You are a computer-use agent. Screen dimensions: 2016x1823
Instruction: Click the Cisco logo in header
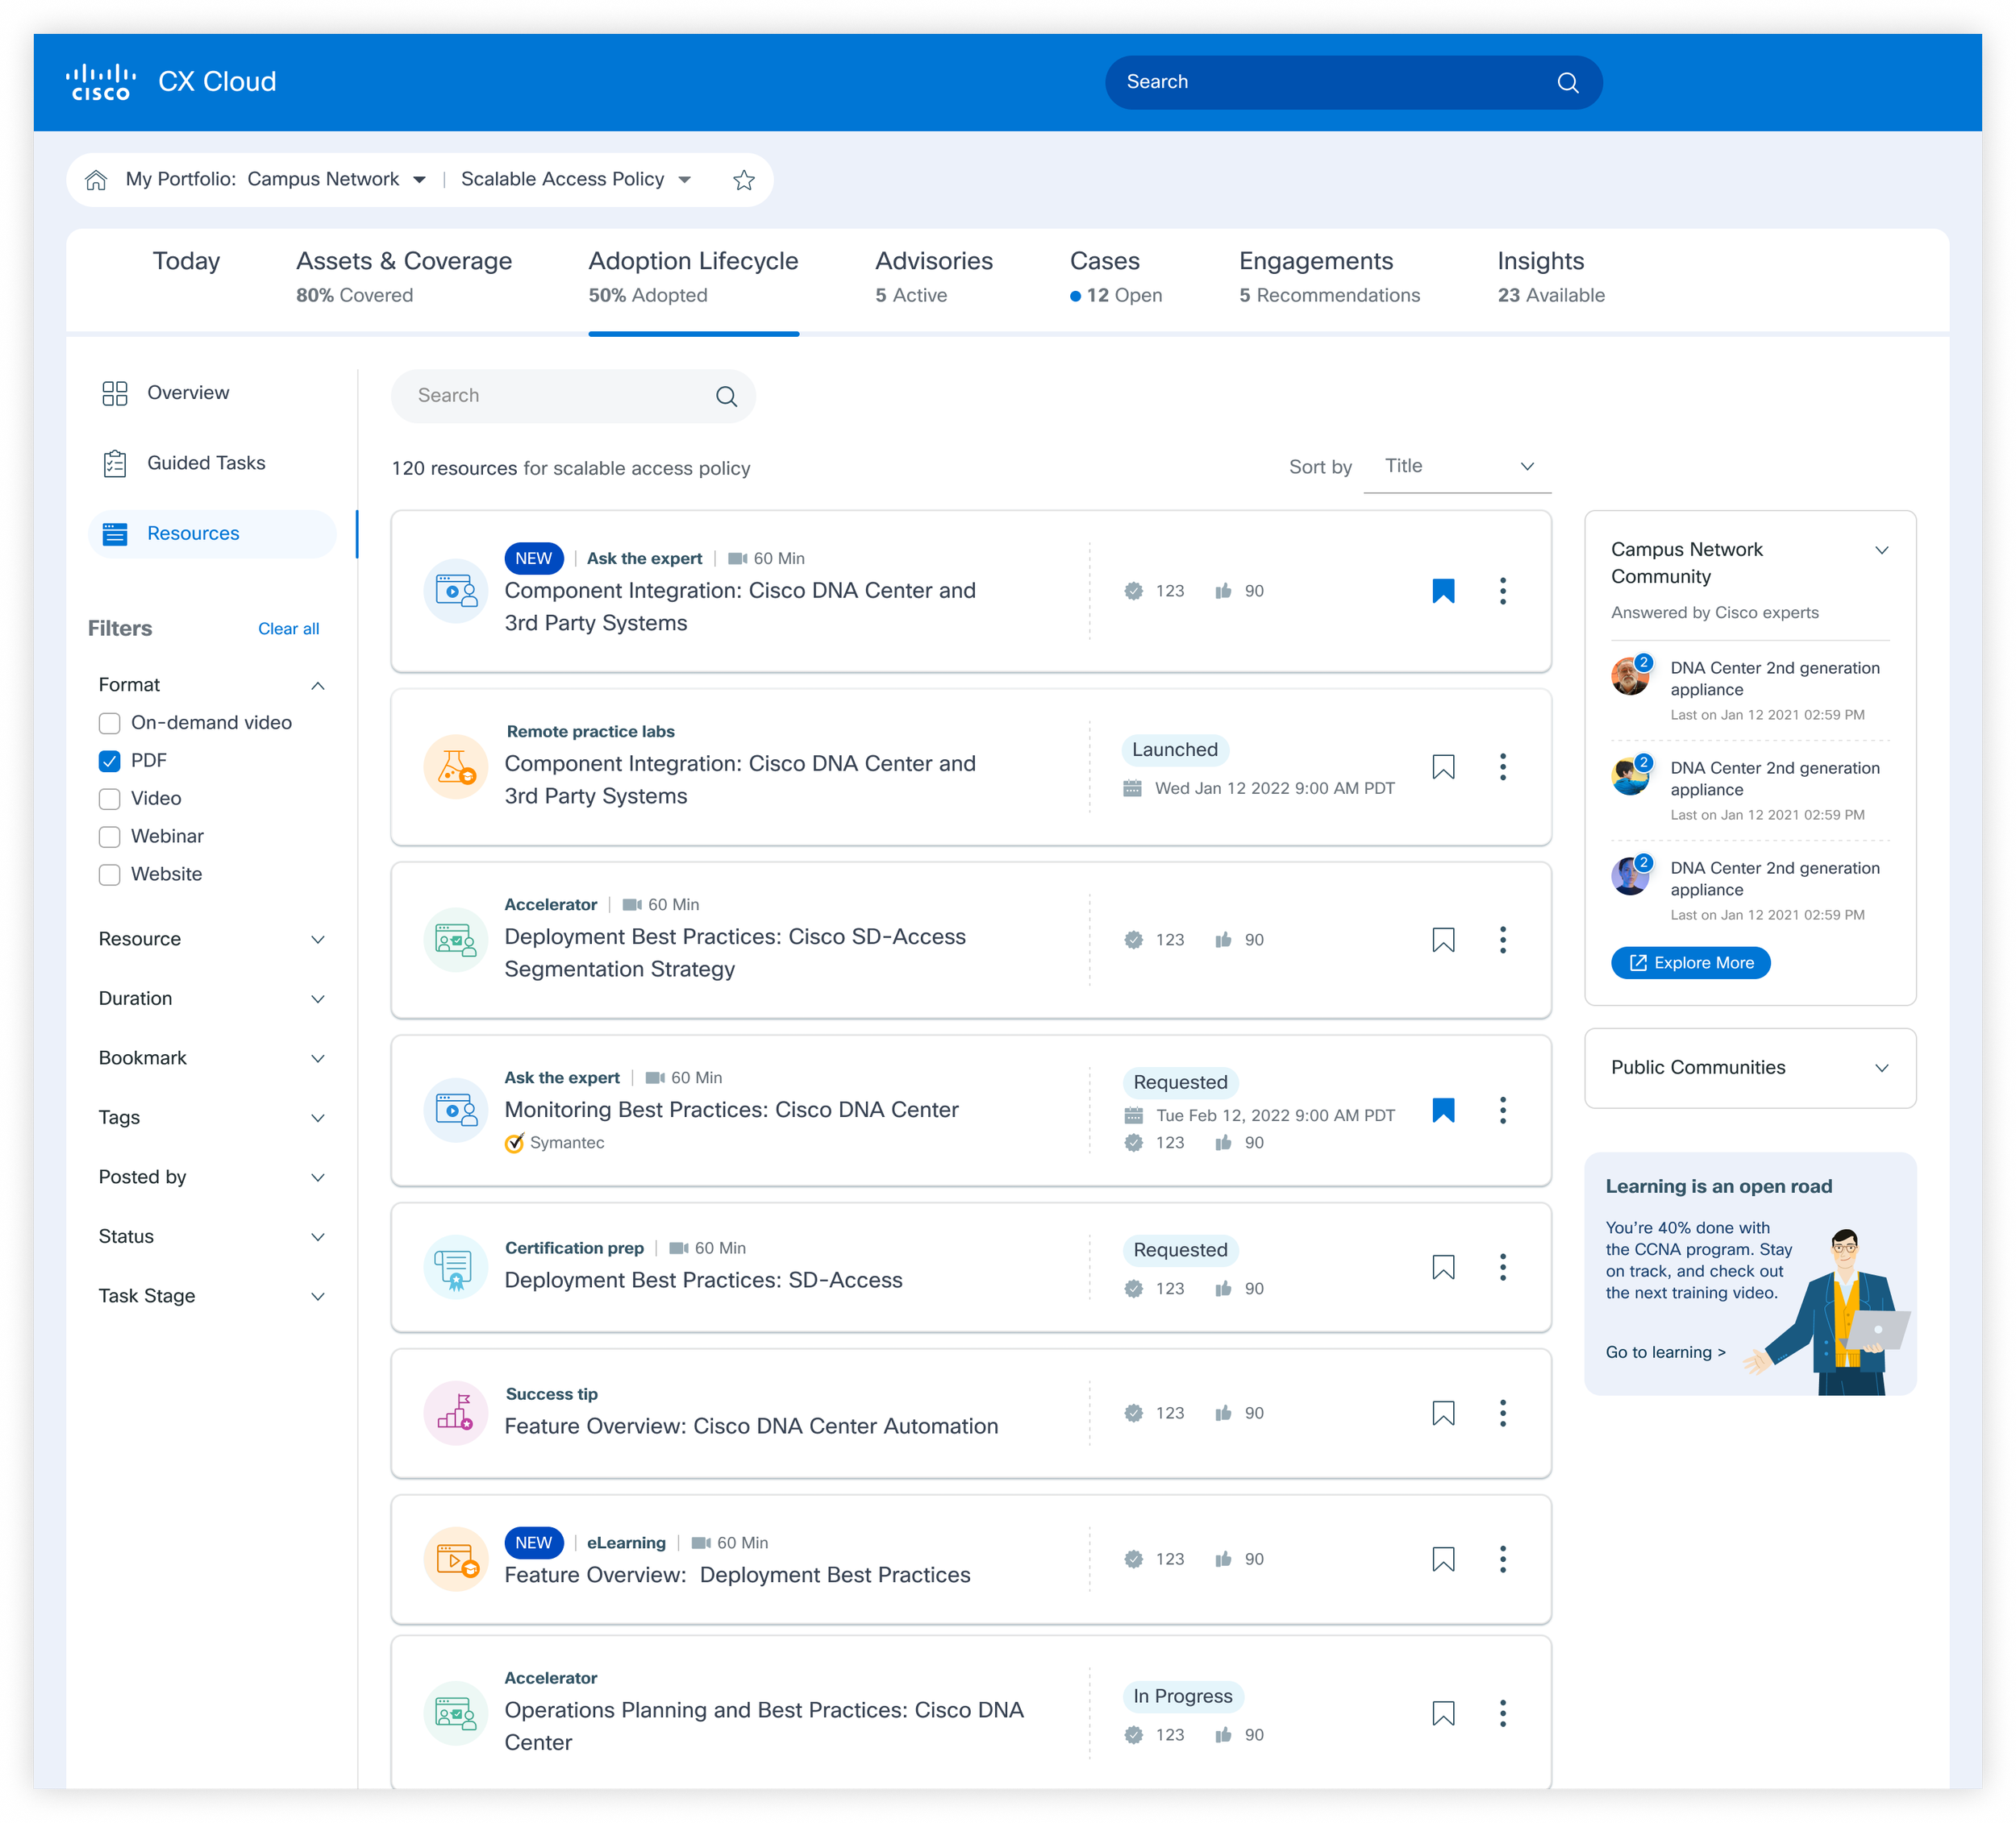click(x=100, y=82)
